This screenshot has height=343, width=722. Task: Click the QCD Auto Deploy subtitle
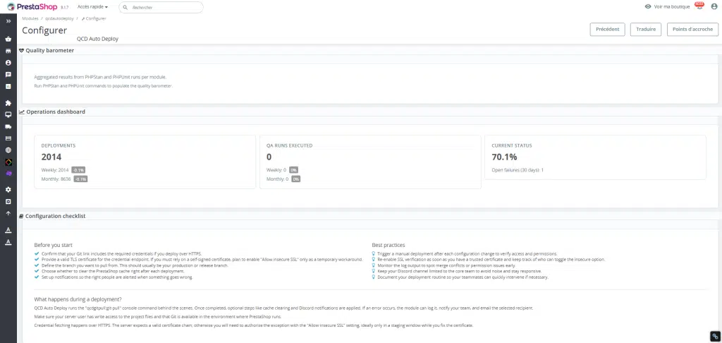point(97,39)
